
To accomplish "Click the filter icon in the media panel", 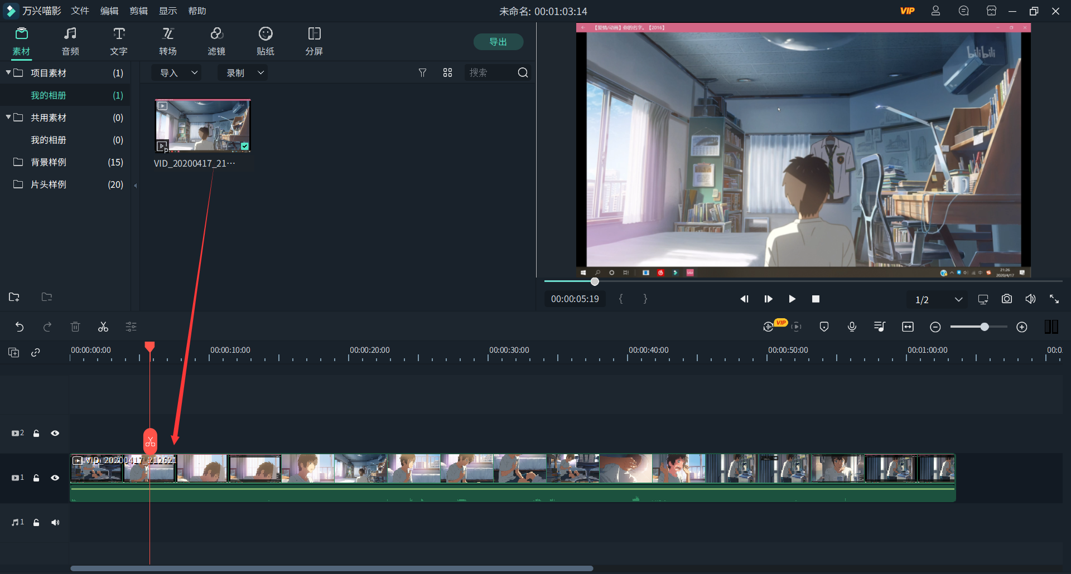I will pyautogui.click(x=422, y=73).
